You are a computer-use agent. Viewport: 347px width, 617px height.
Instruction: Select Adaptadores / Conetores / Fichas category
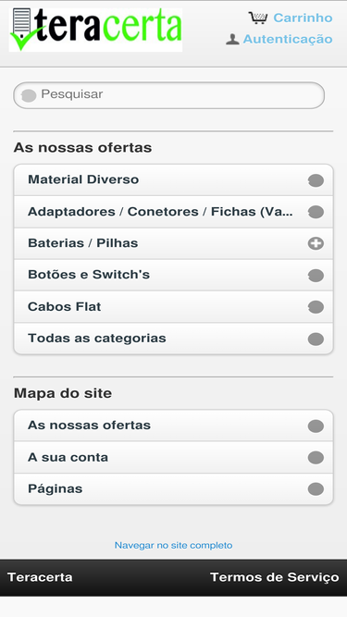174,212
